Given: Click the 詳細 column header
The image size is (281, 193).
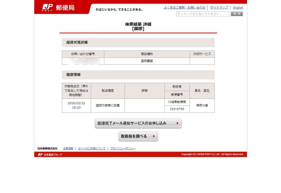Looking at the screenshot, I should (145, 91).
